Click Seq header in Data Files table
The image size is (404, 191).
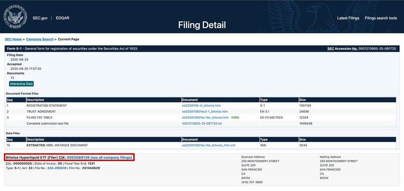9,139
